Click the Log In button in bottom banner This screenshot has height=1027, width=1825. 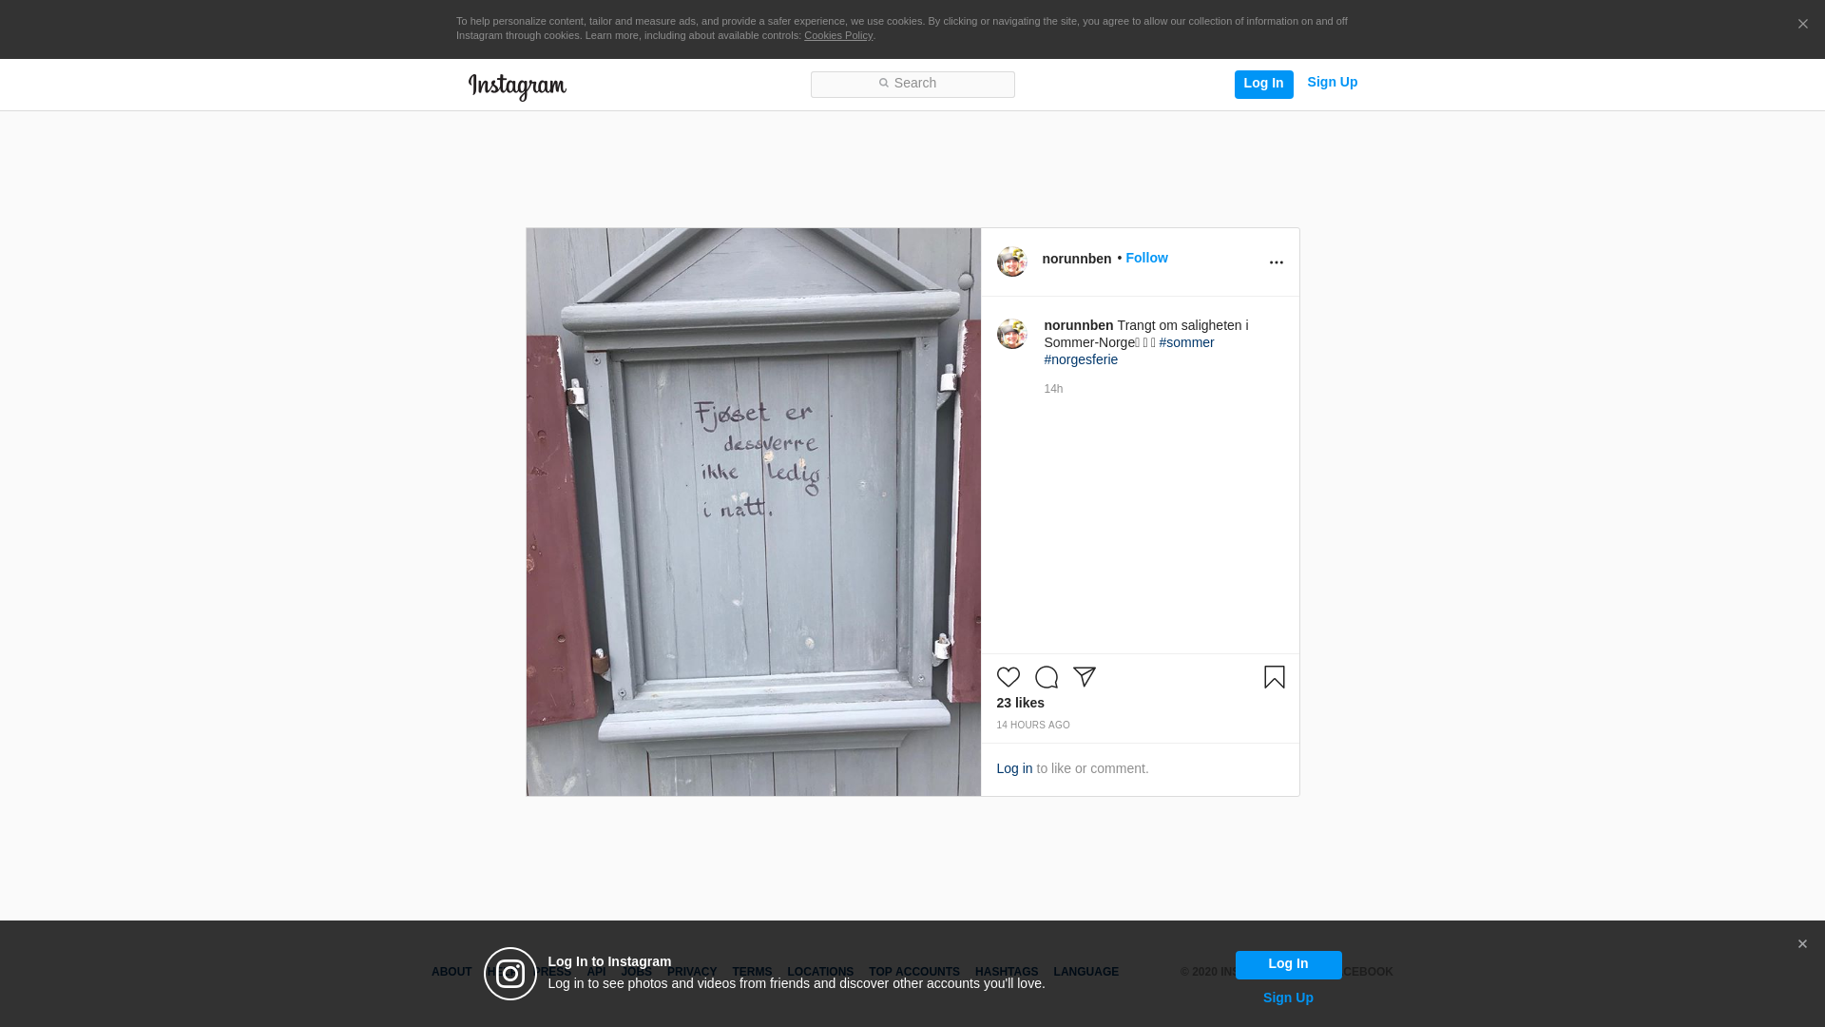pyautogui.click(x=1288, y=964)
